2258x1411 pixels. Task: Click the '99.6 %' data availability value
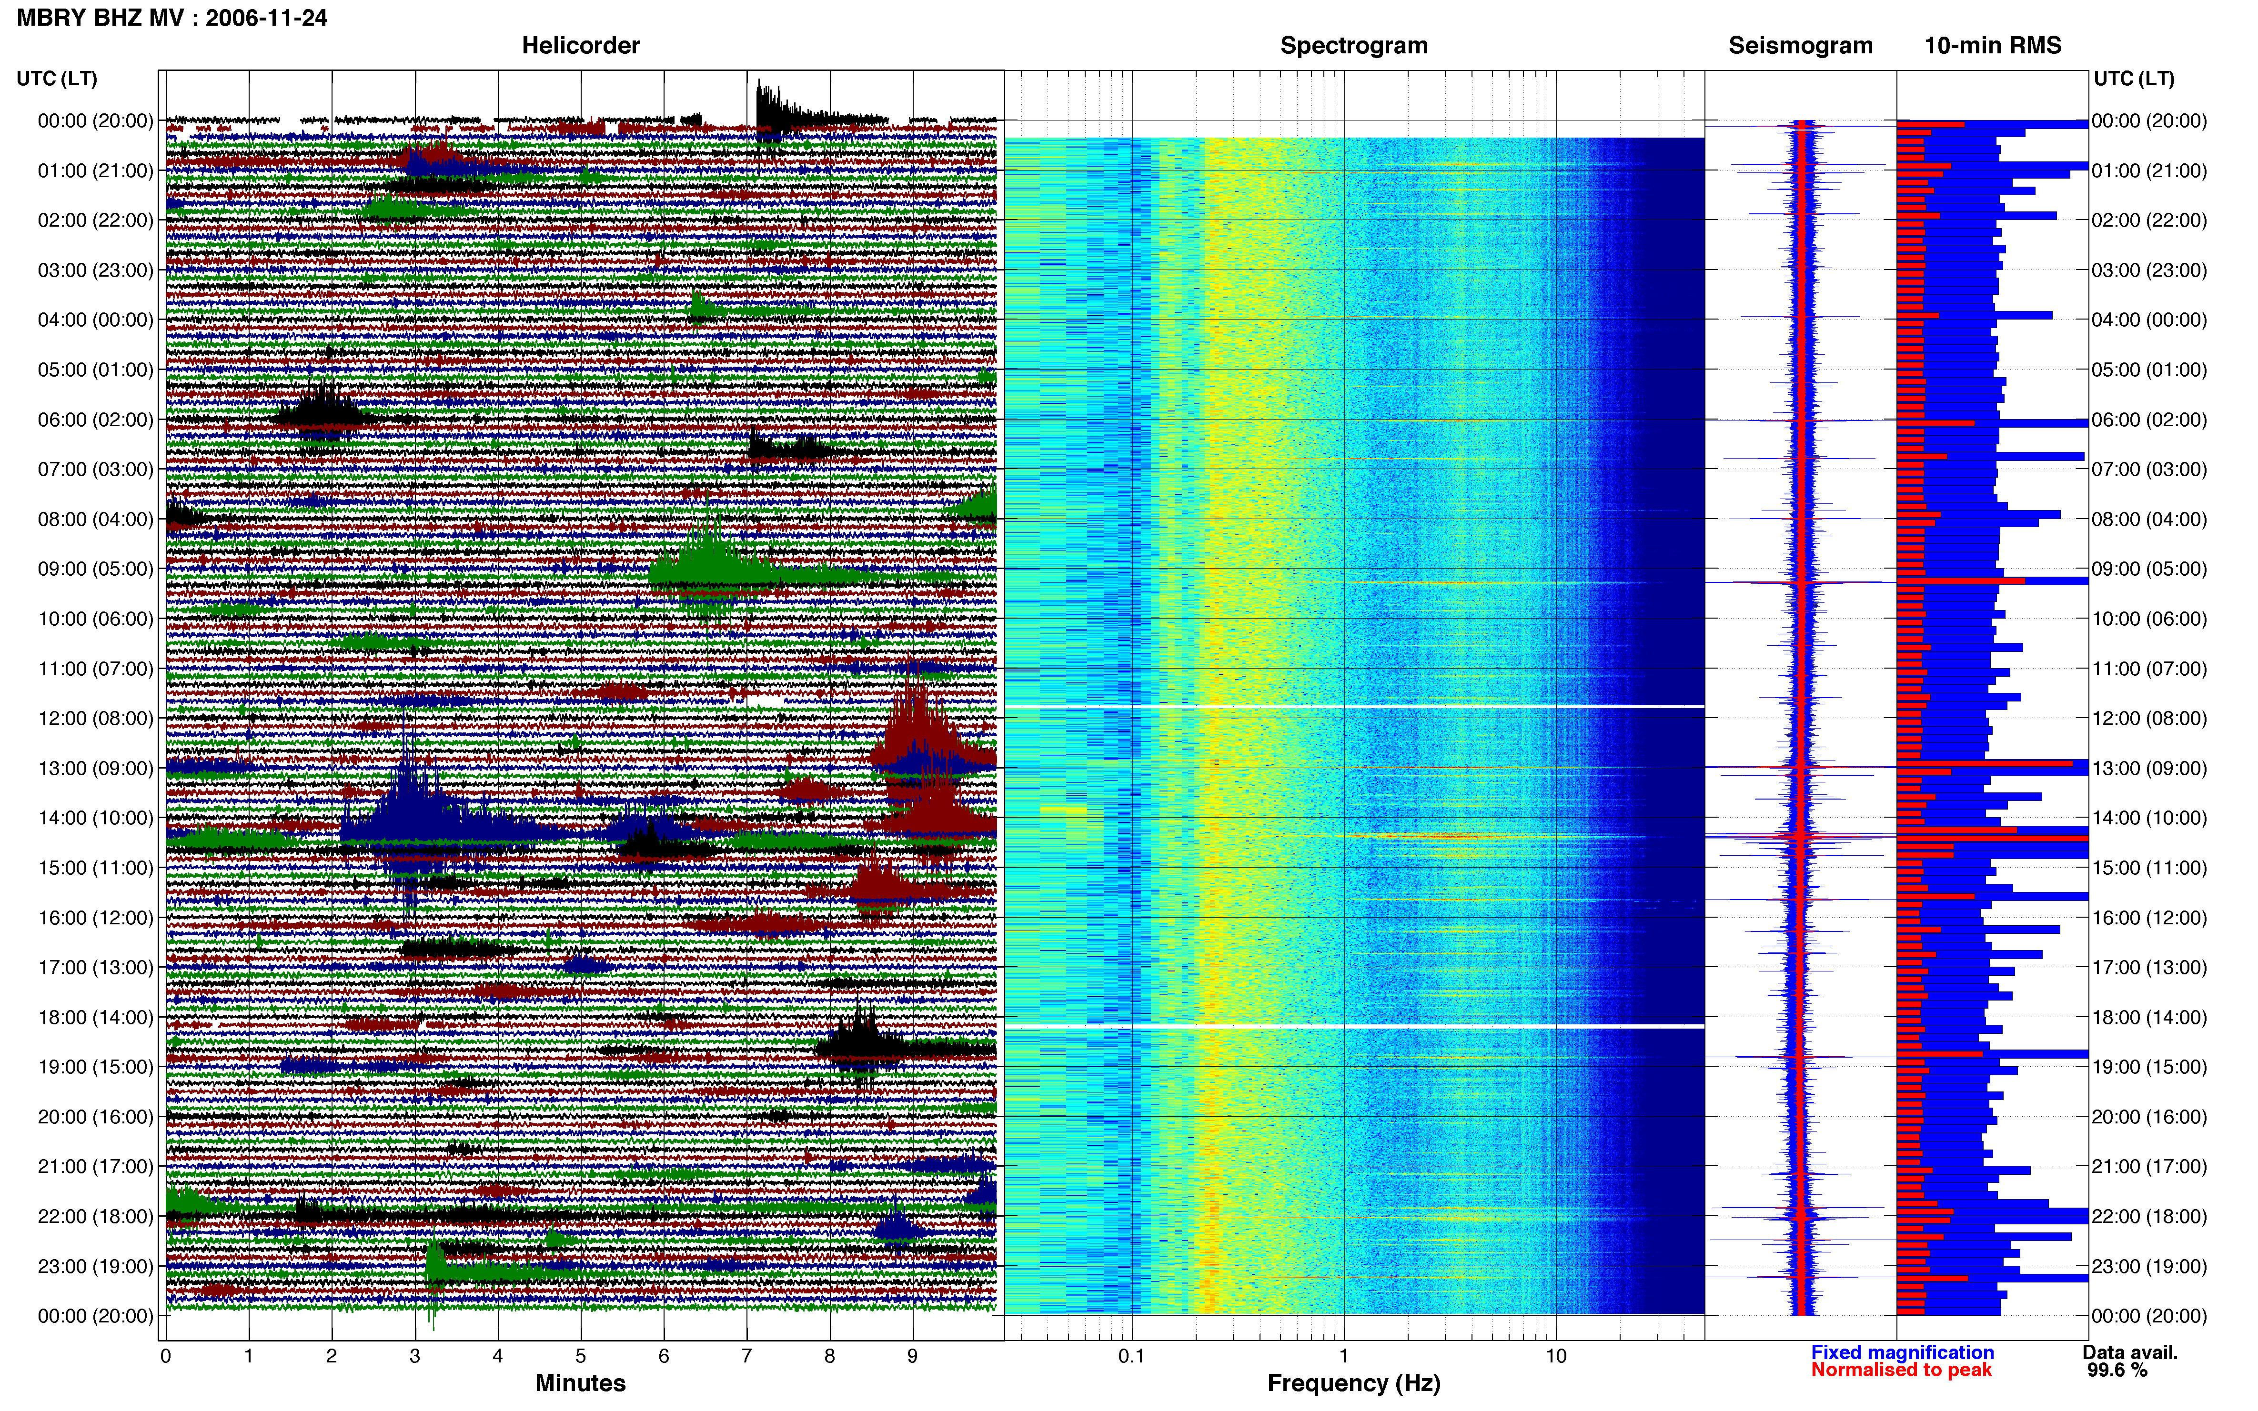[x=2118, y=1370]
